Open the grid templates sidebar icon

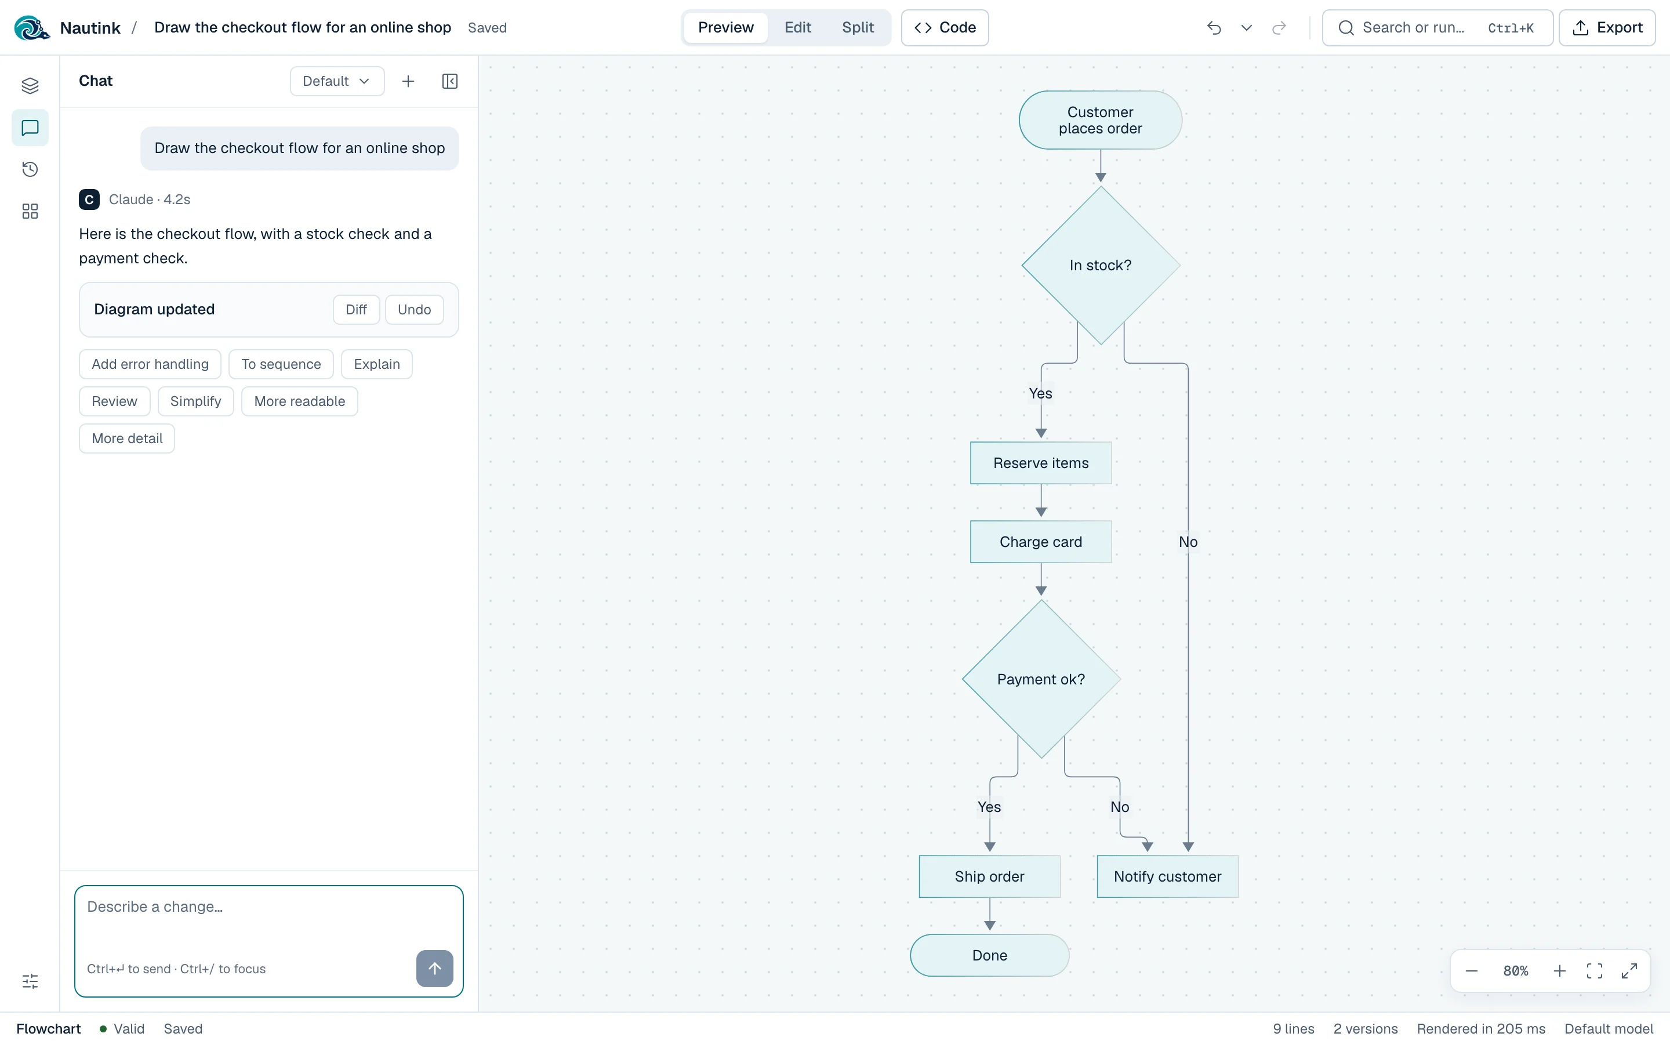click(30, 211)
